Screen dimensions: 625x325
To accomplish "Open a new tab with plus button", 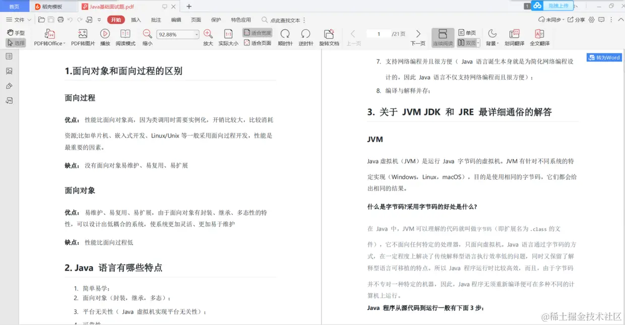I will click(189, 7).
